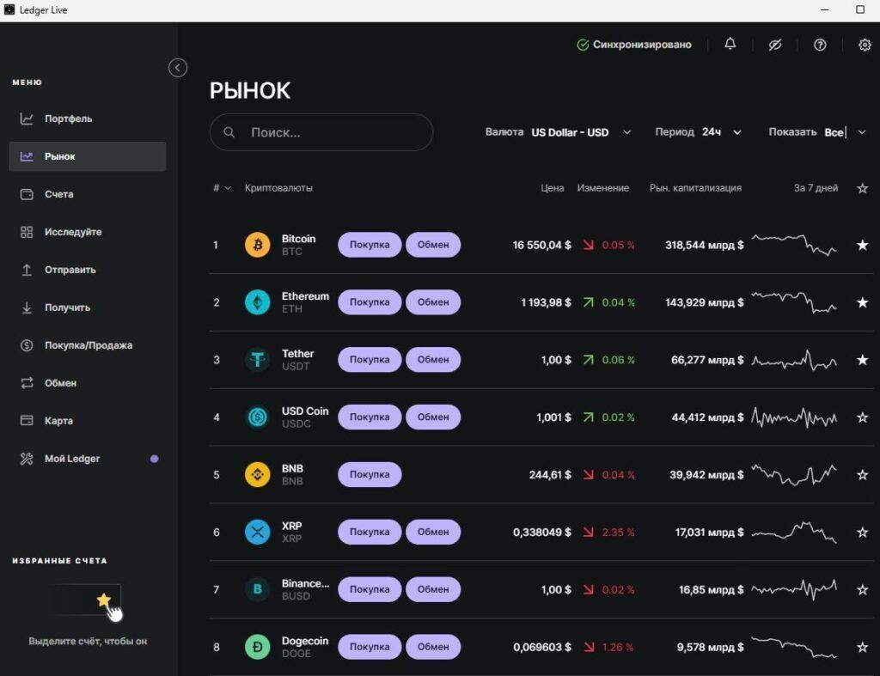Open the help question mark icon

(x=820, y=45)
